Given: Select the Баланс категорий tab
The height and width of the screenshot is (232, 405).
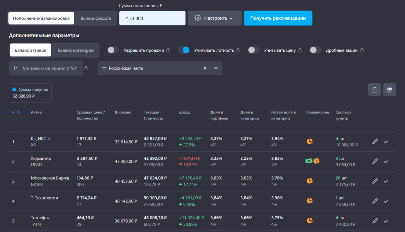Looking at the screenshot, I should (76, 50).
